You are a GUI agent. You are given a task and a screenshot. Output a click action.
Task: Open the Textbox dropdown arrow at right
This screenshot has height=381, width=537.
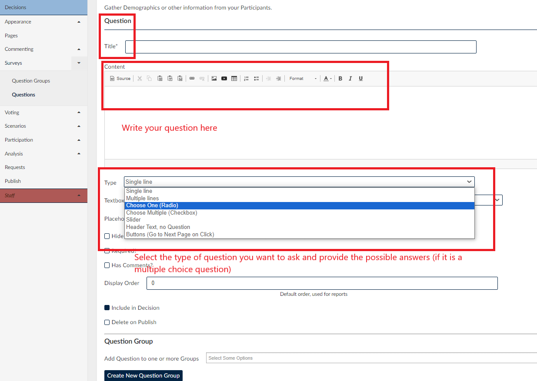pyautogui.click(x=497, y=200)
